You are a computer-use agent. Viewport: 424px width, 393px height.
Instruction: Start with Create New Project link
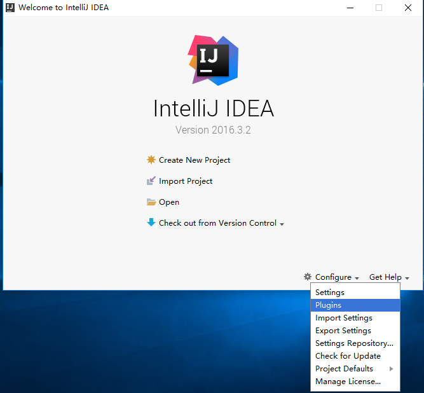(194, 160)
